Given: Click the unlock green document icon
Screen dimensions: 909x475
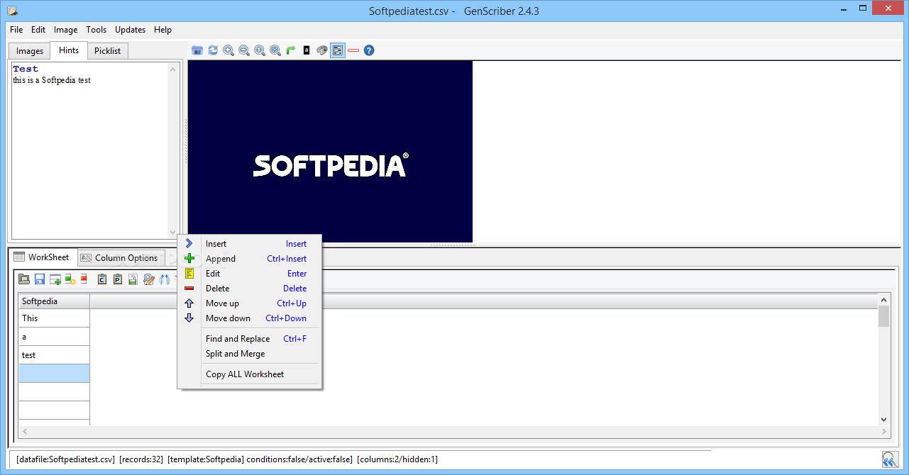Looking at the screenshot, I should pyautogui.click(x=133, y=279).
